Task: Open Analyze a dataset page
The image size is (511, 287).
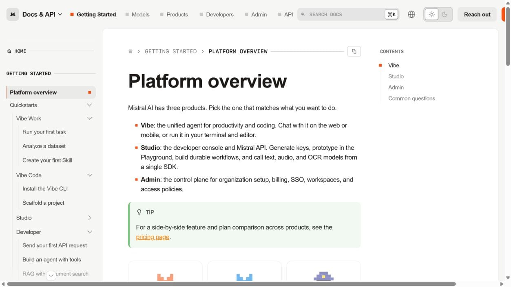Action: 44,146
